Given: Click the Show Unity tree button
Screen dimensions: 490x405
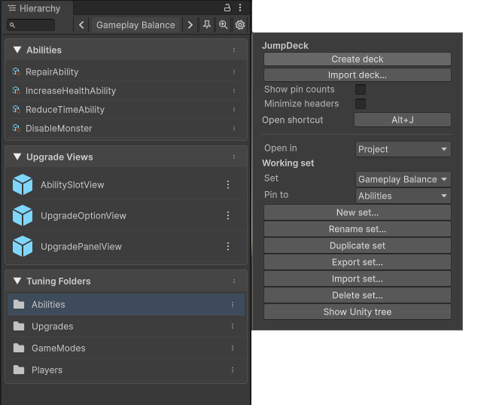Looking at the screenshot, I should [x=358, y=312].
